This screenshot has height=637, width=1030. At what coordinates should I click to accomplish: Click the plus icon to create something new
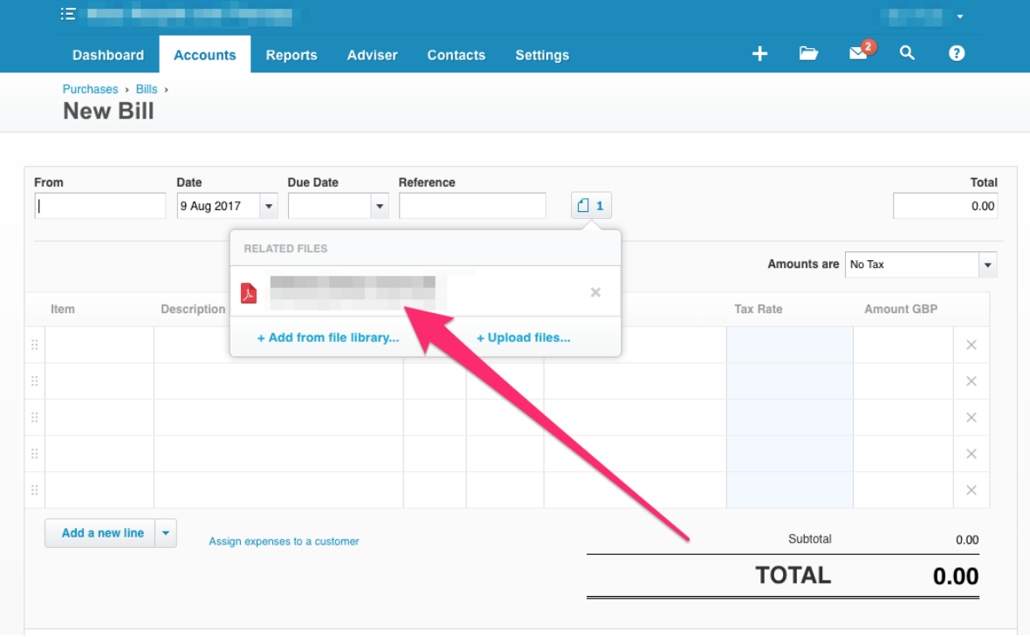point(759,53)
